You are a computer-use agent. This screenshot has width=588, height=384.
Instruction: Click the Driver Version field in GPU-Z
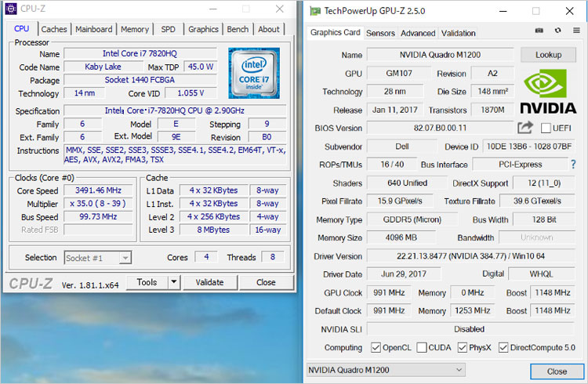[x=470, y=256]
